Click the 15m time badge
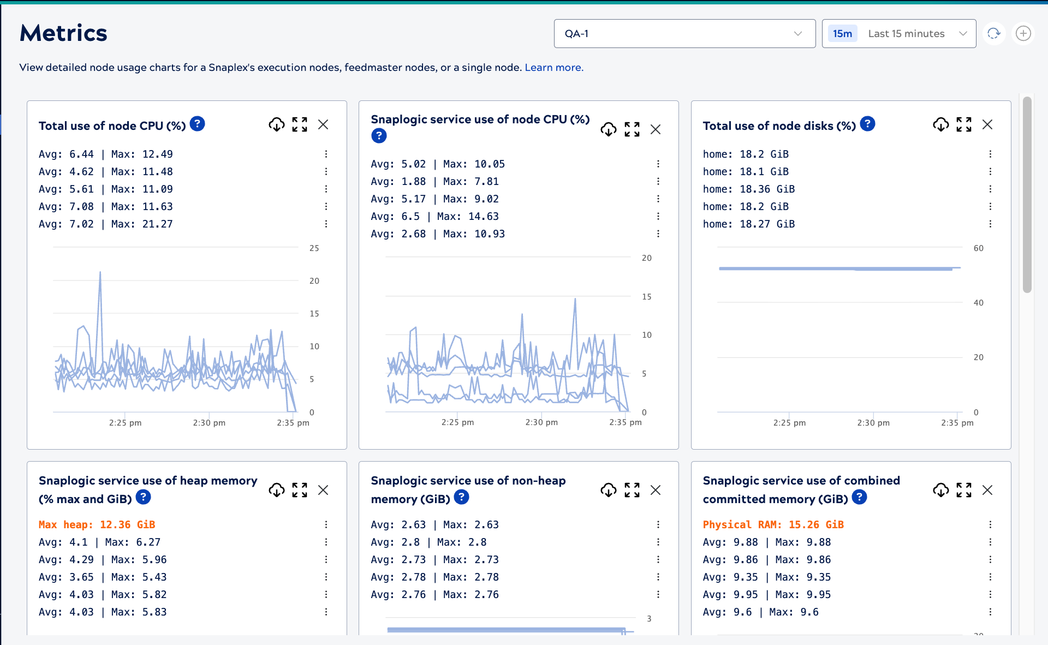The height and width of the screenshot is (645, 1048). 842,33
